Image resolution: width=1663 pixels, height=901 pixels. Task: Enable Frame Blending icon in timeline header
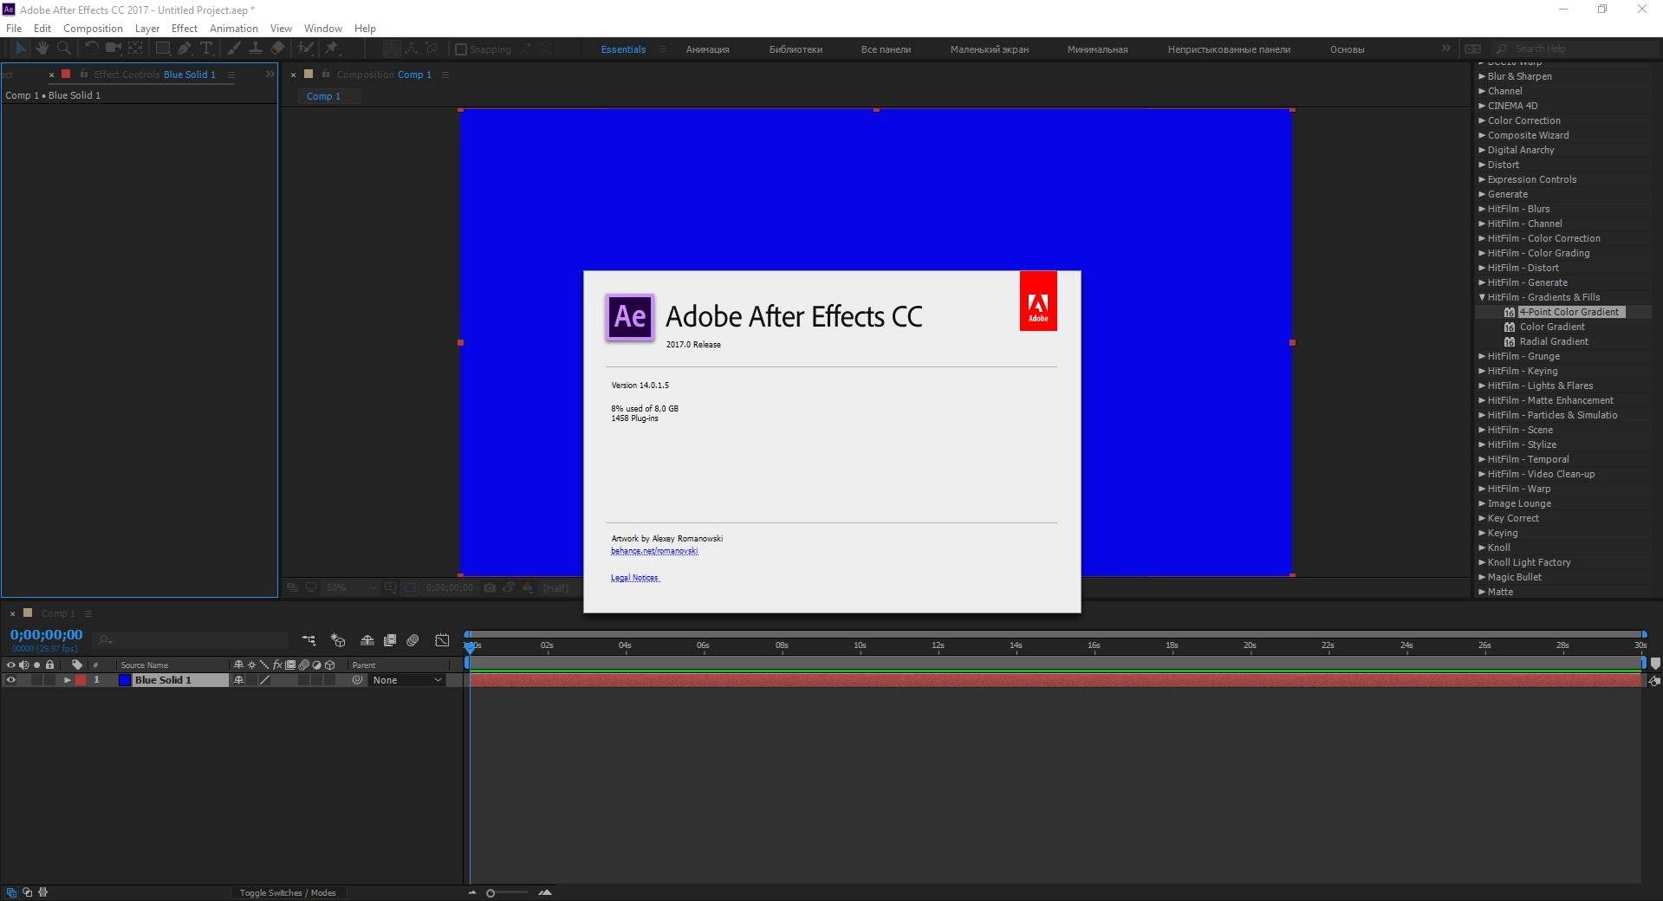point(390,640)
